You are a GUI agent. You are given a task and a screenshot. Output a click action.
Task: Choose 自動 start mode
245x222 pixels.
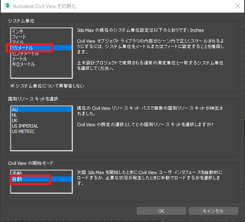click(x=42, y=179)
